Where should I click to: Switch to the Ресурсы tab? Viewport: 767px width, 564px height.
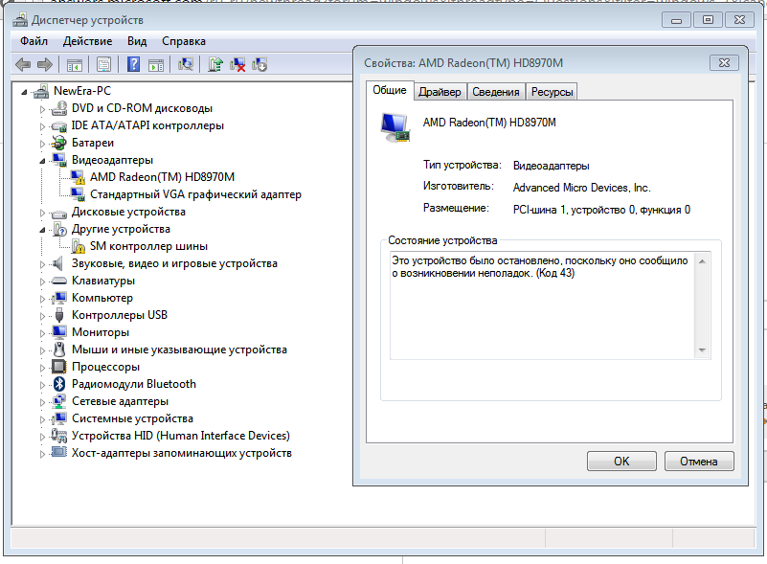[x=552, y=92]
